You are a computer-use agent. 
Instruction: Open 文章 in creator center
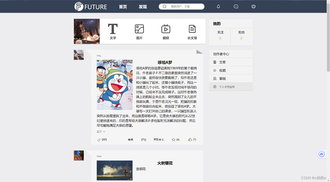coord(231,62)
